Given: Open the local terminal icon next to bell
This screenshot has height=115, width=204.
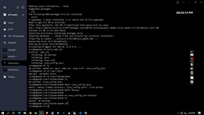Looking at the screenshot, I should 23,7.
